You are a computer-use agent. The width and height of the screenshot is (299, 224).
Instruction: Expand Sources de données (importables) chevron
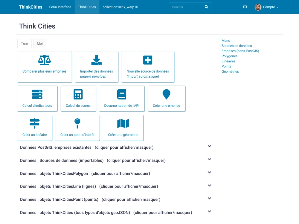(x=209, y=159)
